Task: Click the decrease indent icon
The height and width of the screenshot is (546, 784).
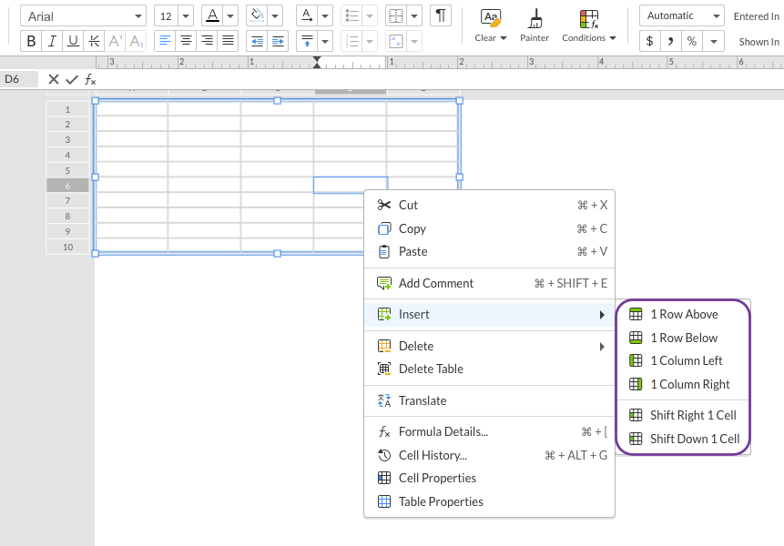Action: tap(257, 41)
